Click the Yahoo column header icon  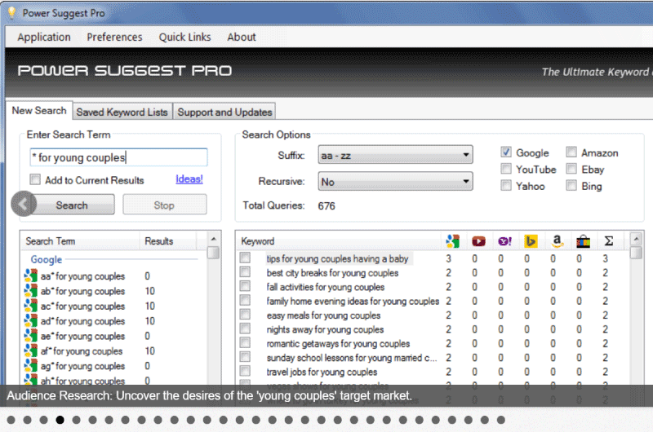504,241
